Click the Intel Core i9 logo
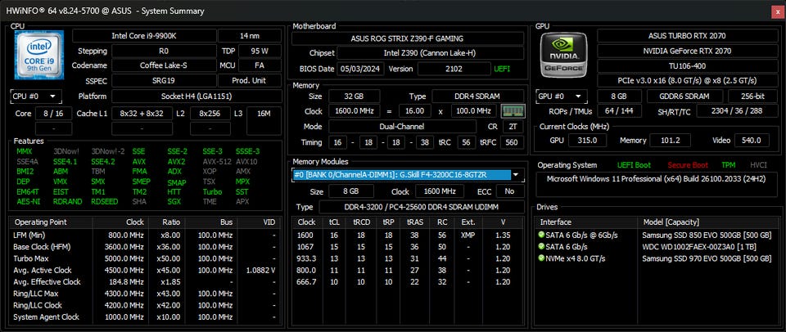Screen dimensions: 786x332 point(38,56)
